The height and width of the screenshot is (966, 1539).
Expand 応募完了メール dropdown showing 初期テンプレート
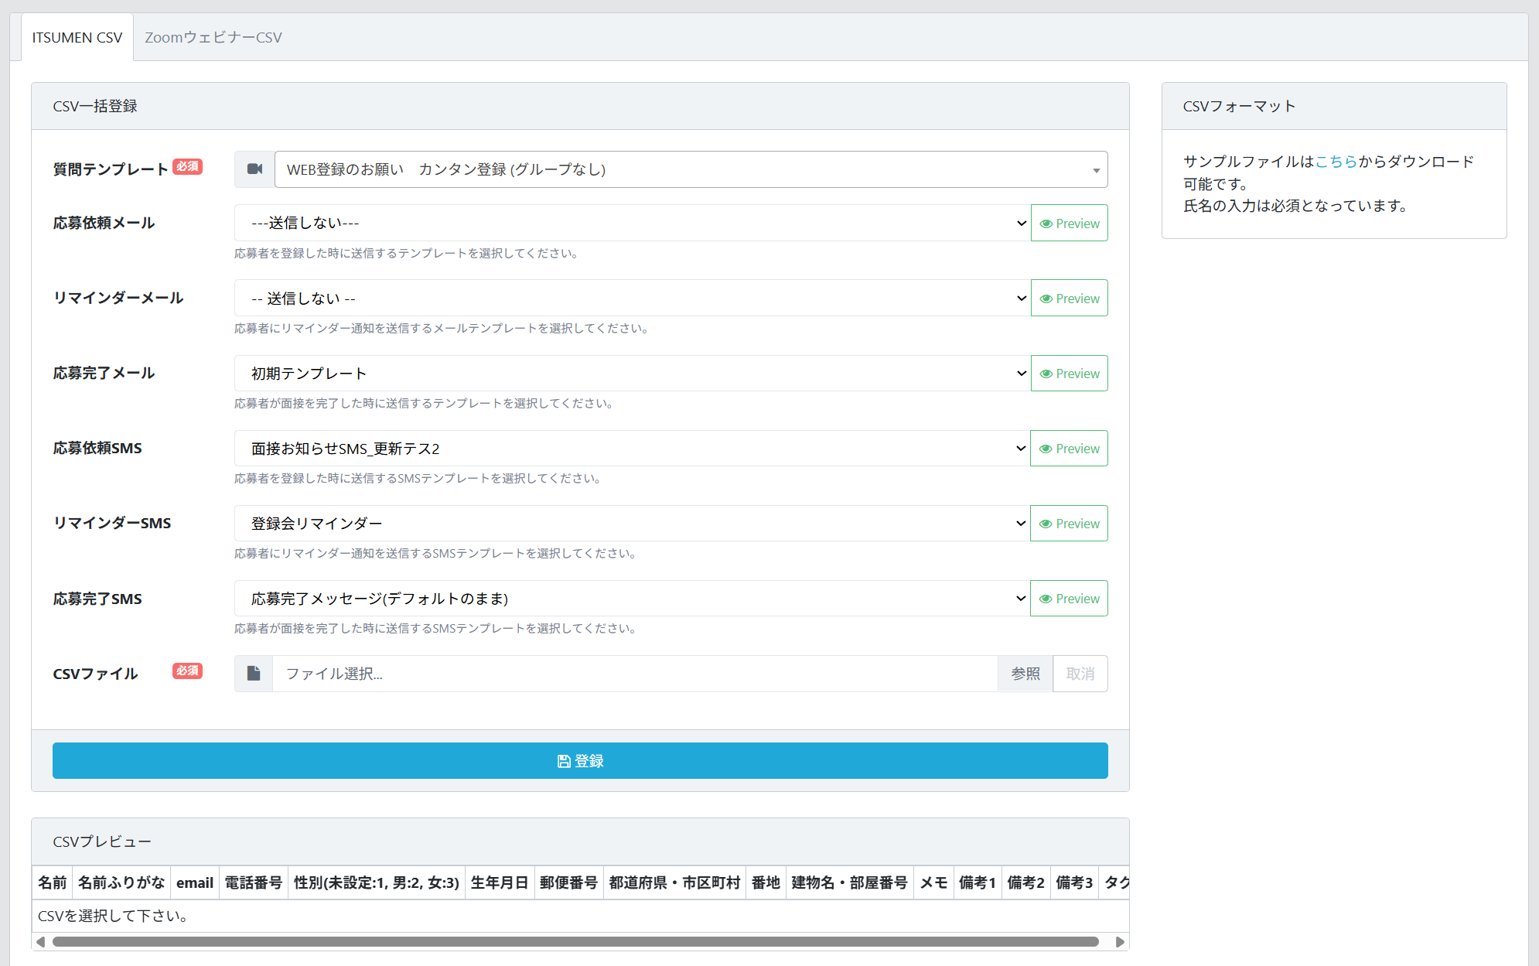(x=632, y=374)
